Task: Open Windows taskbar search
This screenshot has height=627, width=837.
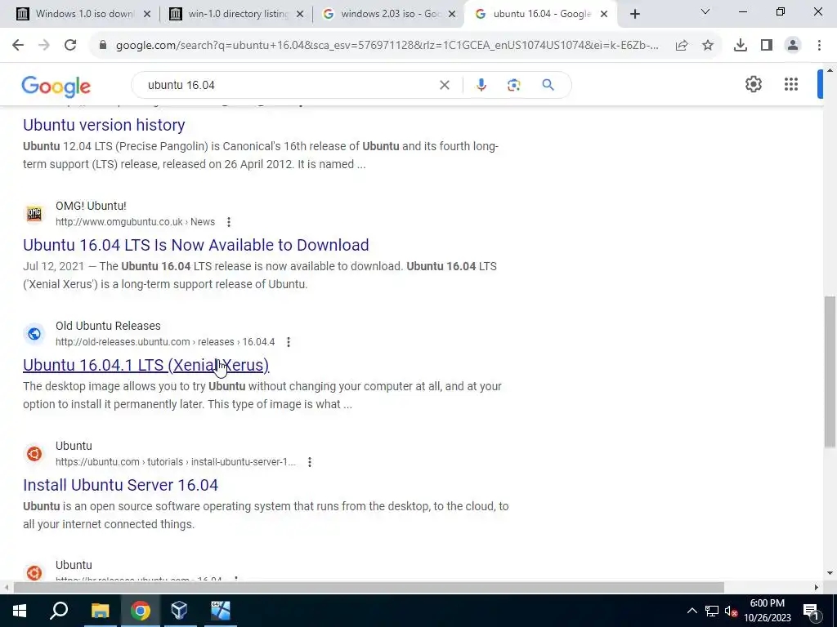Action: click(59, 611)
